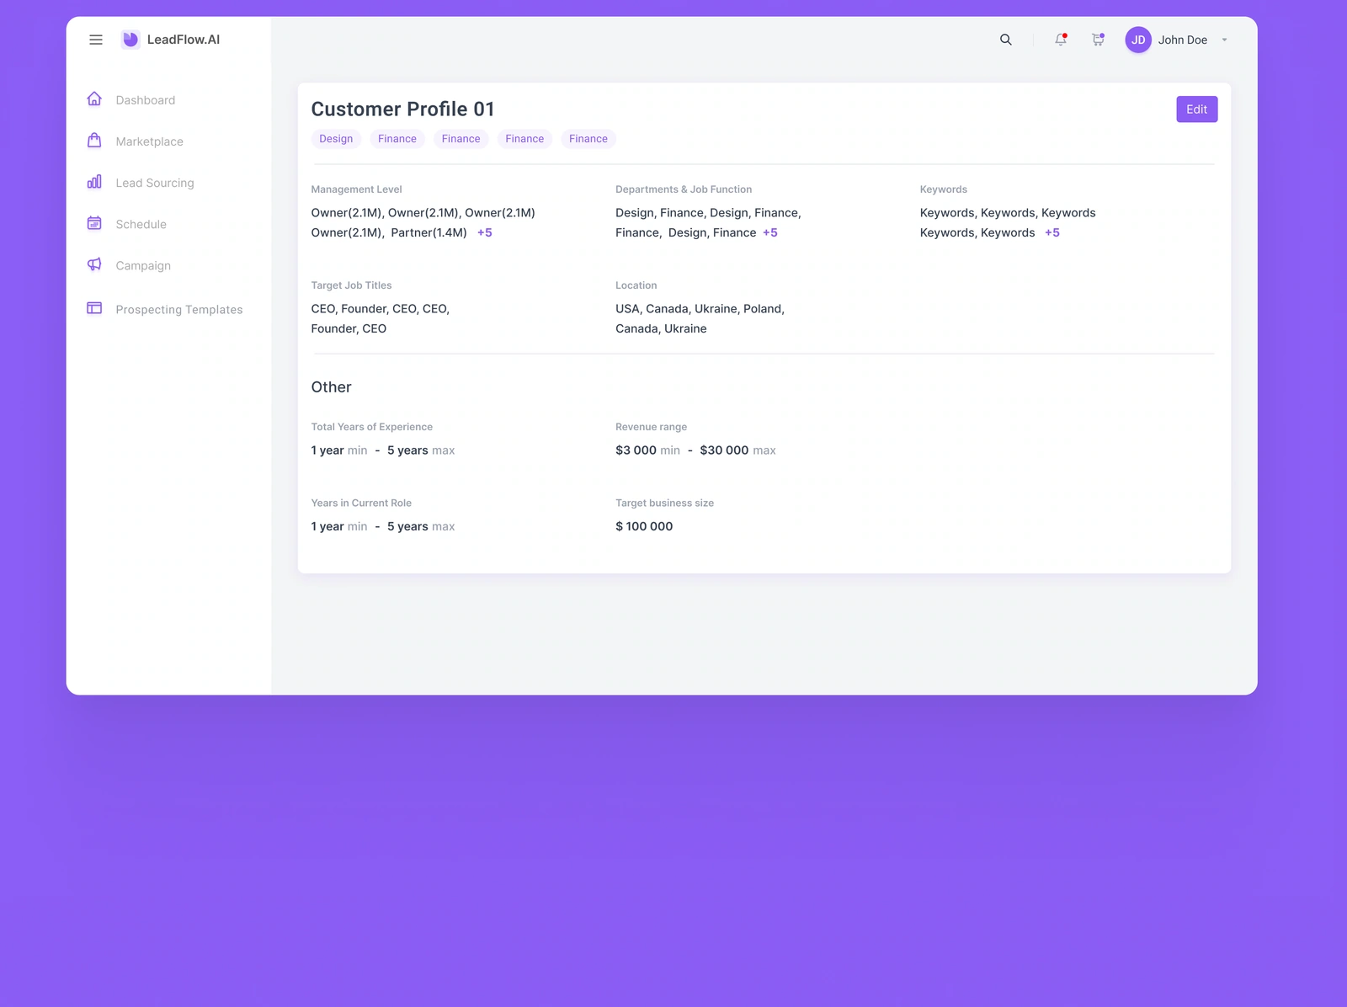Click the Total Years of Experience label
Image resolution: width=1347 pixels, height=1007 pixels.
(x=372, y=427)
